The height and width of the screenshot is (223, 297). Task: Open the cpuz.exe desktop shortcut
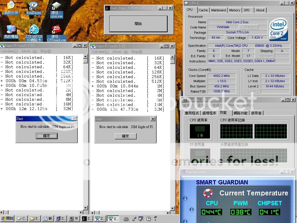click(x=56, y=6)
